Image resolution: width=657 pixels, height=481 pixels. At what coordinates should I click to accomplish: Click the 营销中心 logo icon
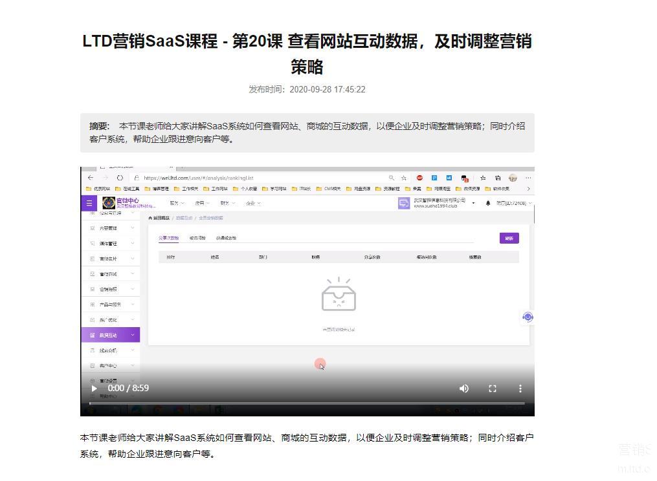point(109,203)
